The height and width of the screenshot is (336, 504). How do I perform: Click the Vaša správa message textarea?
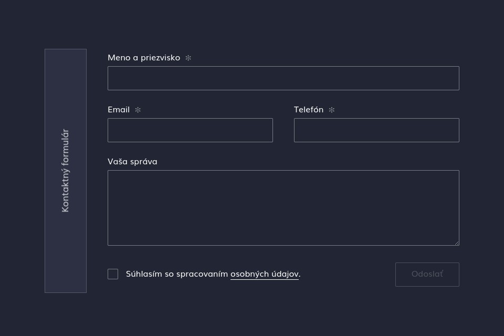click(x=283, y=207)
